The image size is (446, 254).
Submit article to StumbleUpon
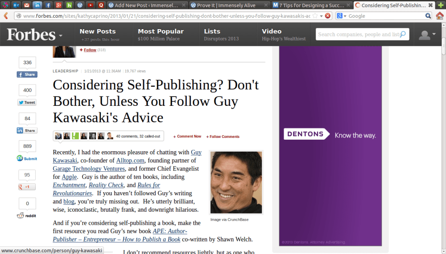[x=27, y=158]
